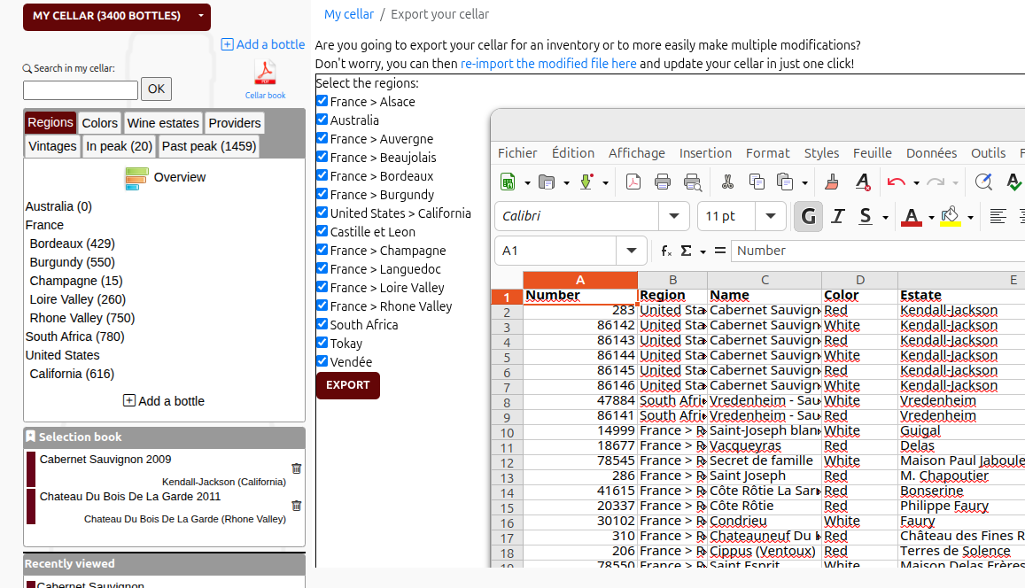Disable the France > Champagne checkbox
This screenshot has width=1025, height=588.
coord(321,250)
